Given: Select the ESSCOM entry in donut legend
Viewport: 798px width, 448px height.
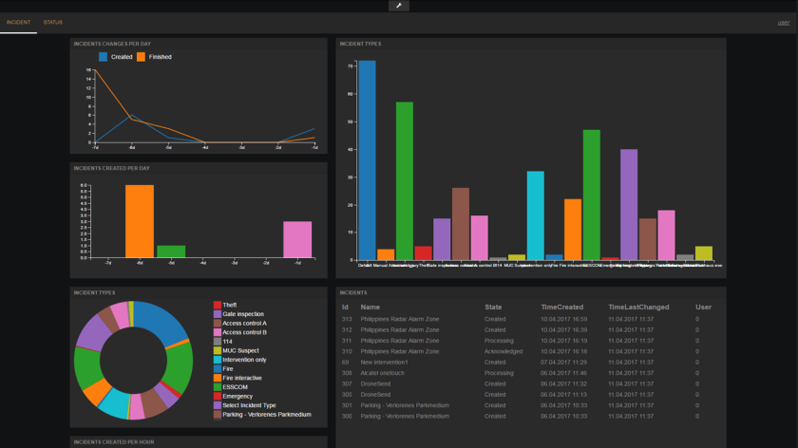Looking at the screenshot, I should point(235,386).
